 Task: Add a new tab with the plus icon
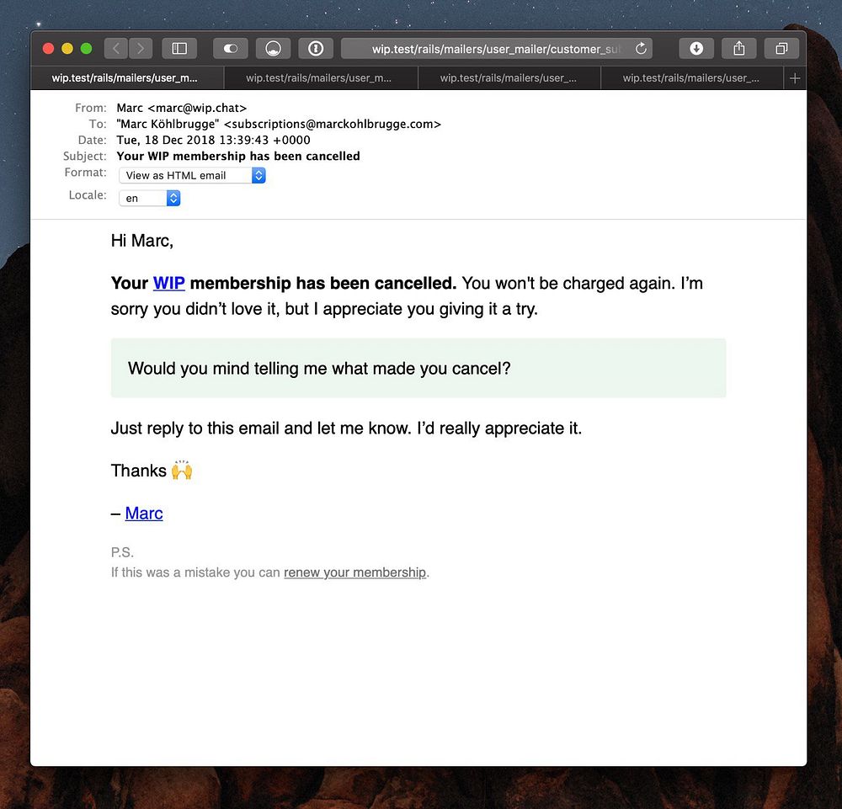tap(796, 78)
